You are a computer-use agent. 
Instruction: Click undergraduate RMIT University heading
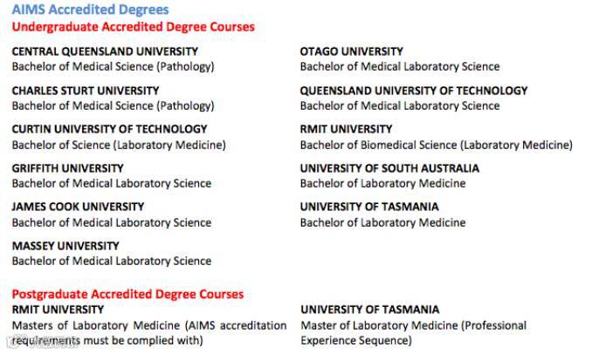347,129
